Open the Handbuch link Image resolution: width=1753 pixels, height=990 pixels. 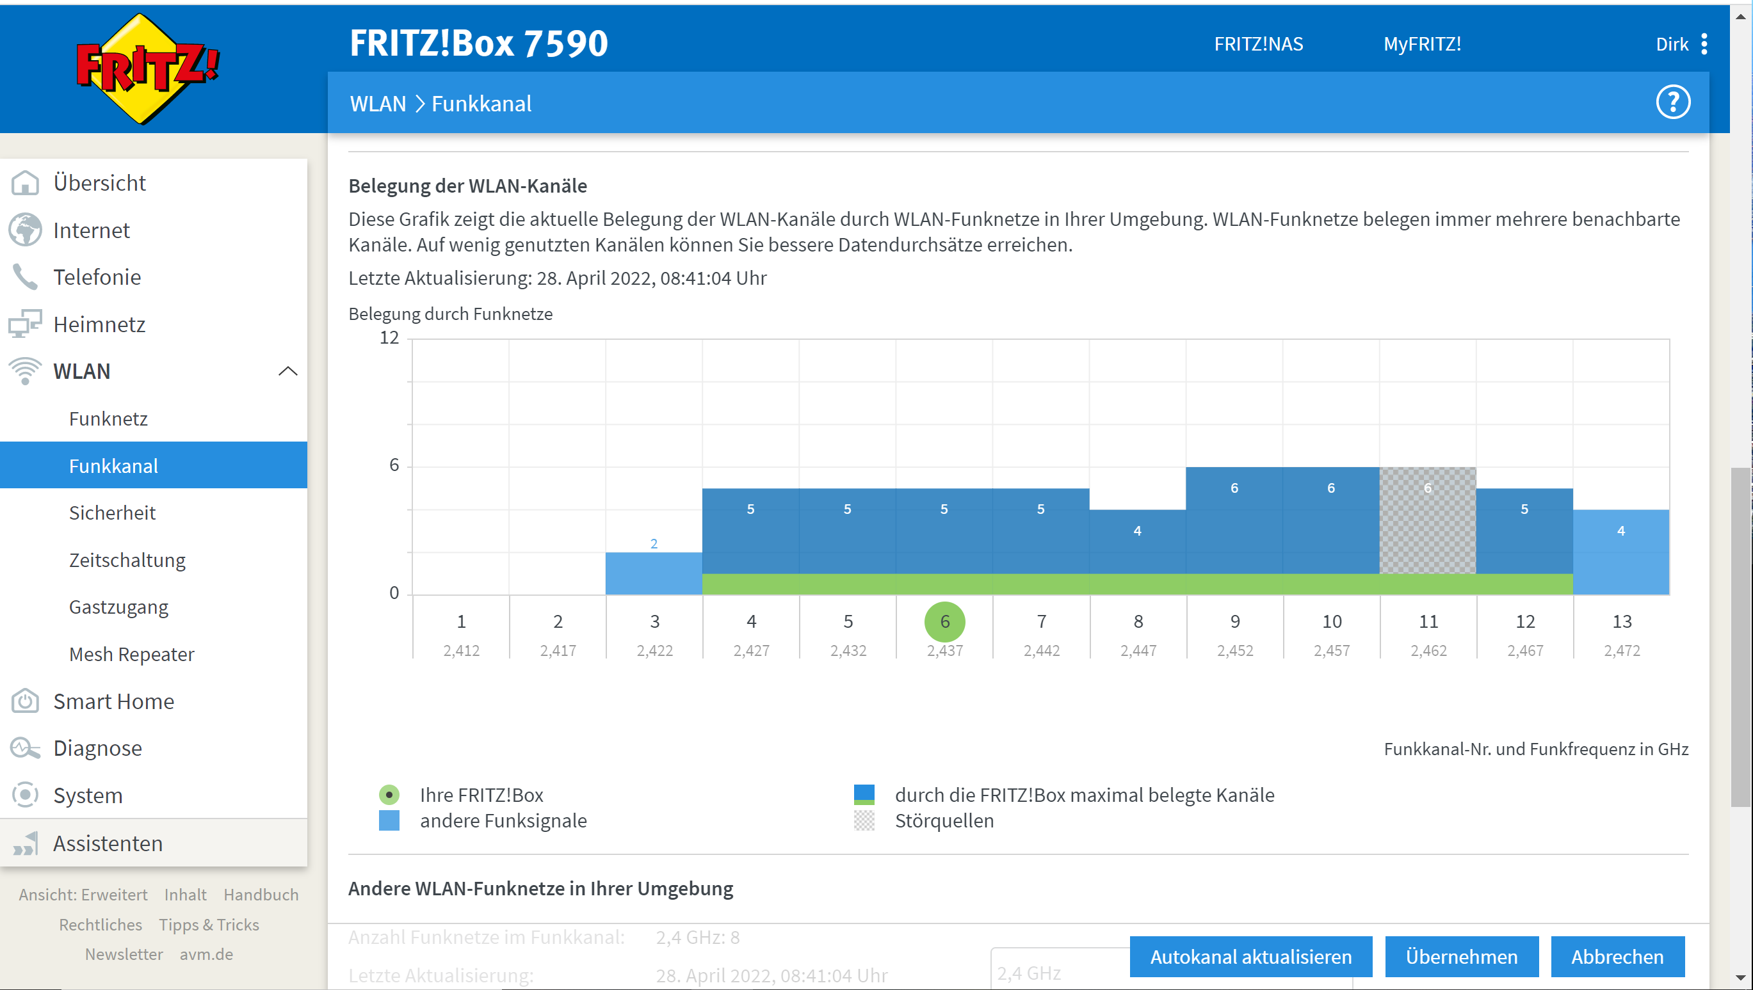(x=261, y=894)
